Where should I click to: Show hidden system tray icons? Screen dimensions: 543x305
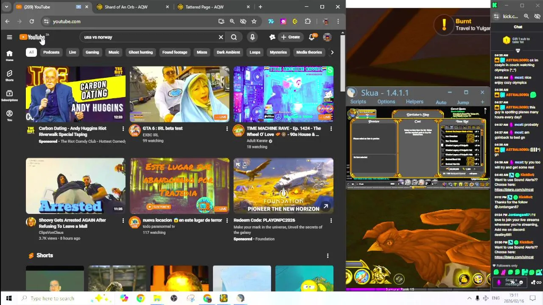click(x=469, y=298)
